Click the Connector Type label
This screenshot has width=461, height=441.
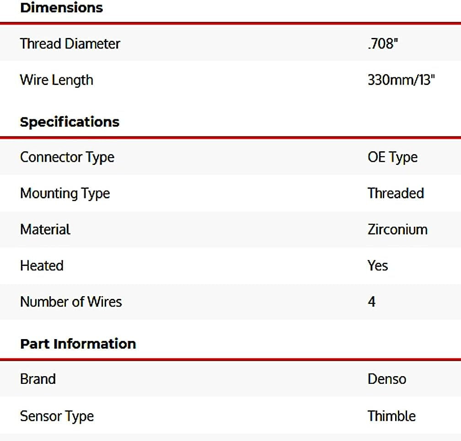67,157
